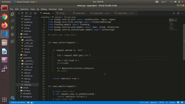
Task: Open models.py inside newsletter folder
Action: 28,76
